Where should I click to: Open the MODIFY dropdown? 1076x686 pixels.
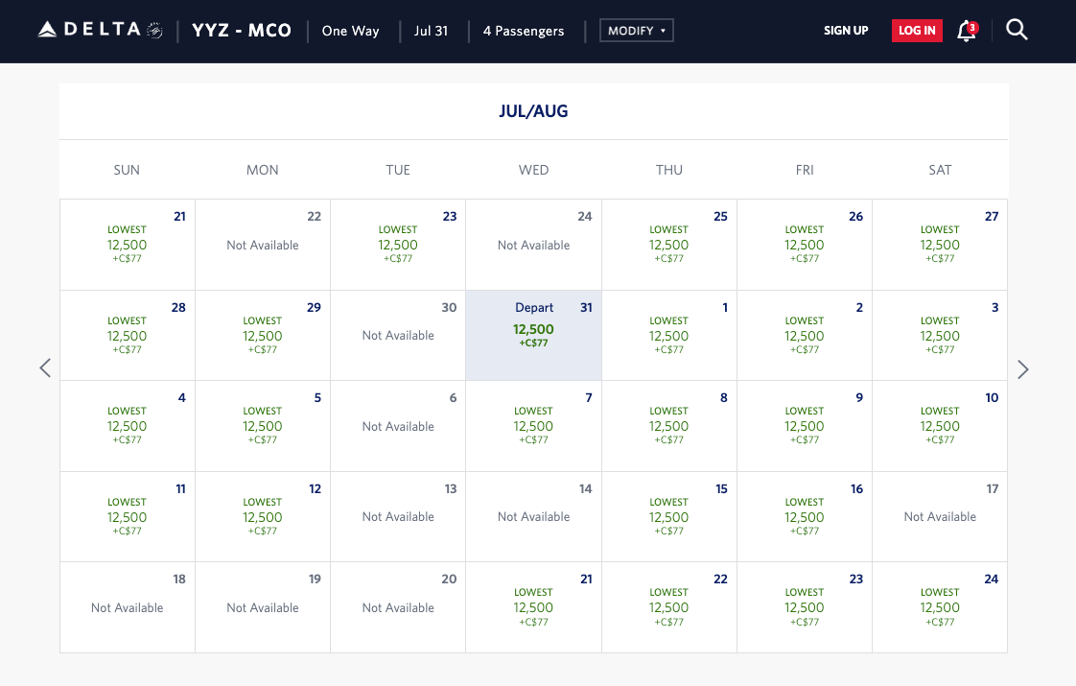636,30
